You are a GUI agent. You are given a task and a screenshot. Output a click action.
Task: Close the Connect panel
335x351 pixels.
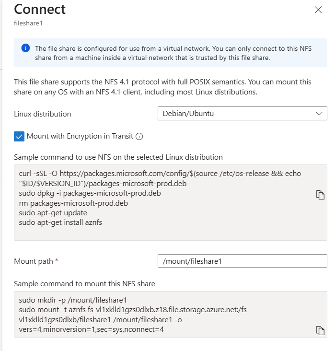318,10
